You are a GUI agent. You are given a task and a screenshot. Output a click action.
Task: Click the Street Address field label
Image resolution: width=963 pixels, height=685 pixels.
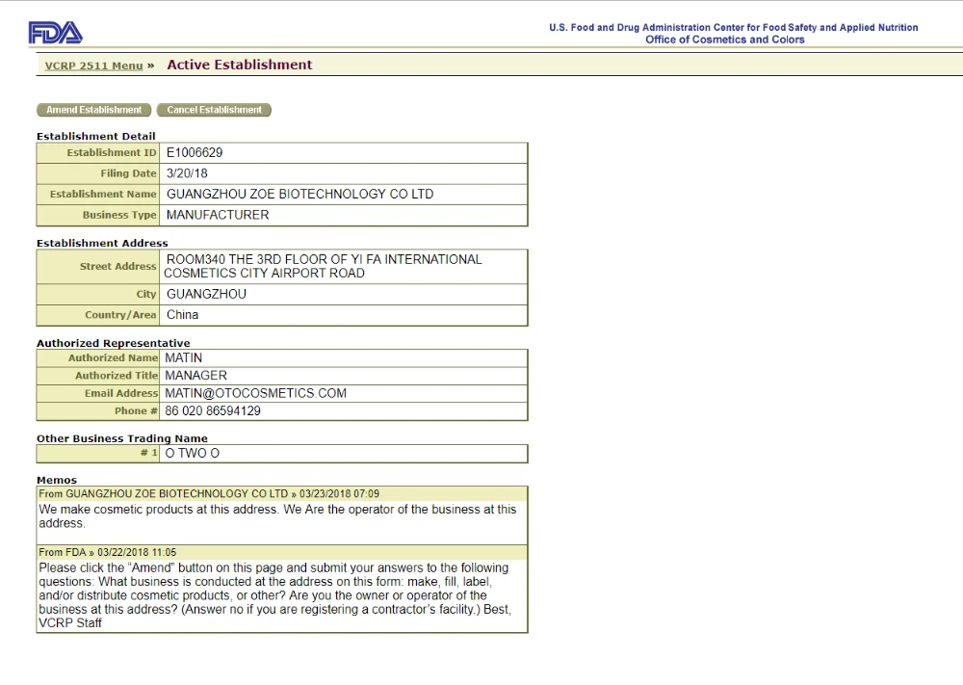(117, 266)
